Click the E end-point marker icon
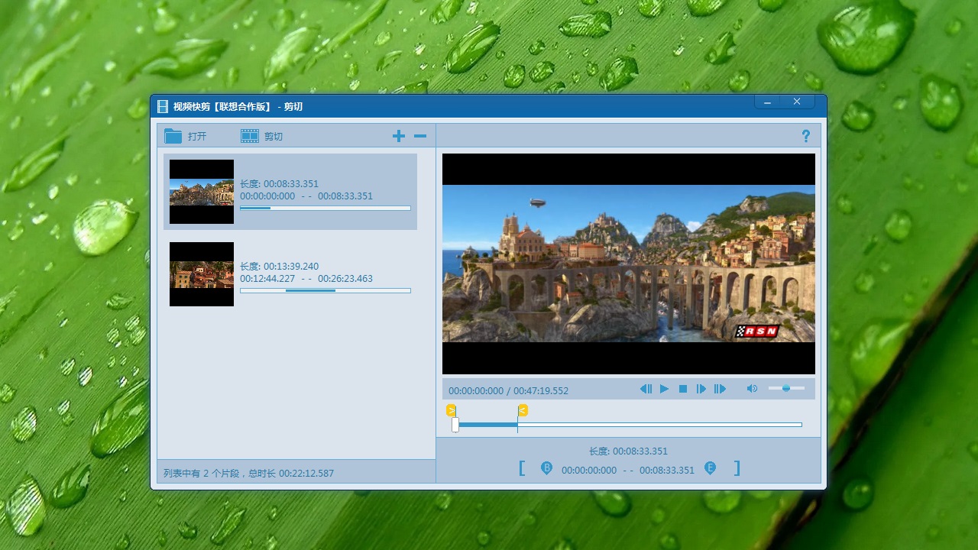978x550 pixels. coord(710,468)
